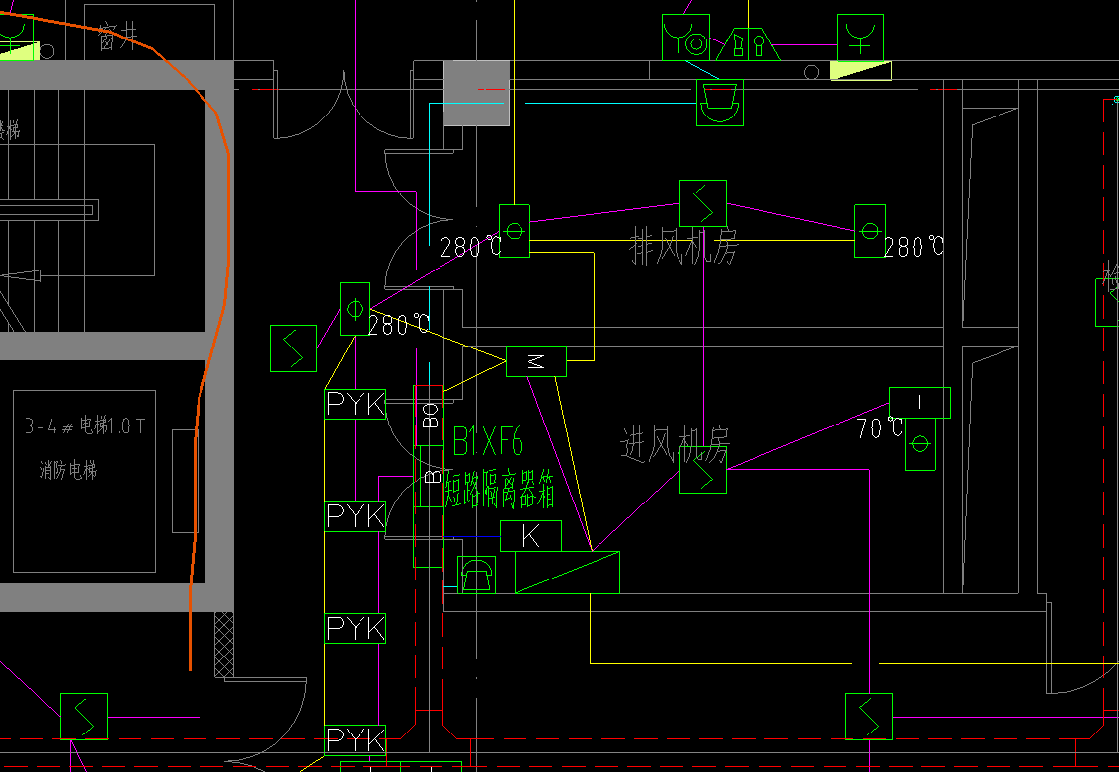Click the 3-4#电梯1.0T elevator text

(85, 426)
